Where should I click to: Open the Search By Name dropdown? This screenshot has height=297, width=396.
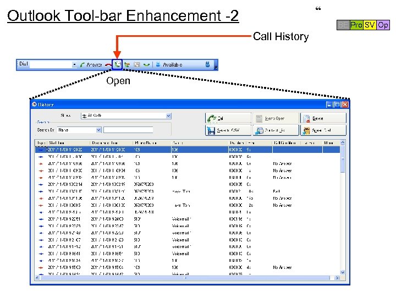click(x=98, y=130)
